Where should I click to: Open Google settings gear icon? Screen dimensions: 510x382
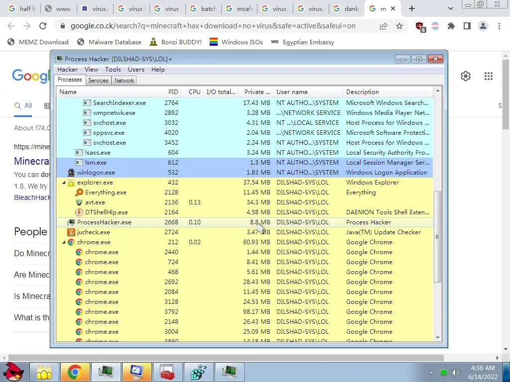click(466, 76)
